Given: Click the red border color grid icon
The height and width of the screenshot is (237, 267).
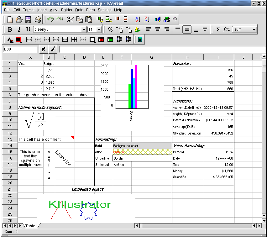Looking at the screenshot, I should pyautogui.click(x=101, y=40).
